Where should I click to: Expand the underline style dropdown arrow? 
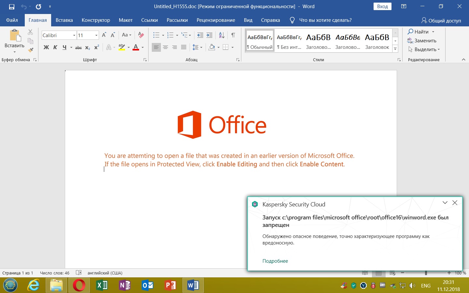(x=71, y=48)
